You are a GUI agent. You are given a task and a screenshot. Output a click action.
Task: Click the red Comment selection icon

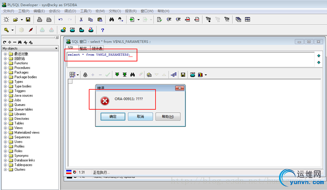188,20
